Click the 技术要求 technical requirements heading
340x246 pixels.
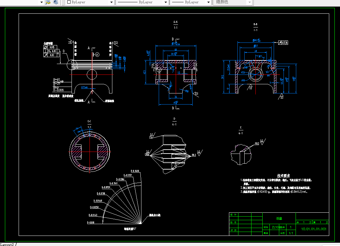coord(283,176)
